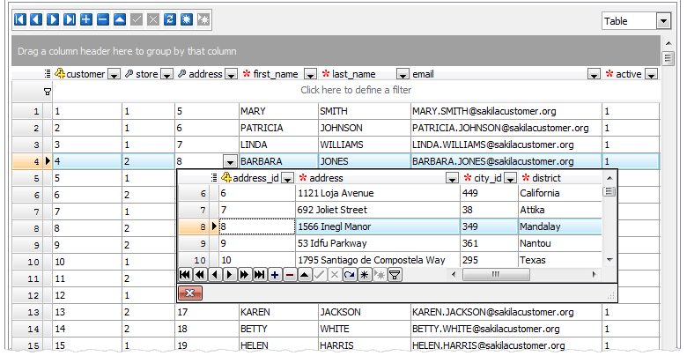Click insert plus in popup grid navigator
This screenshot has width=687, height=356.
275,275
